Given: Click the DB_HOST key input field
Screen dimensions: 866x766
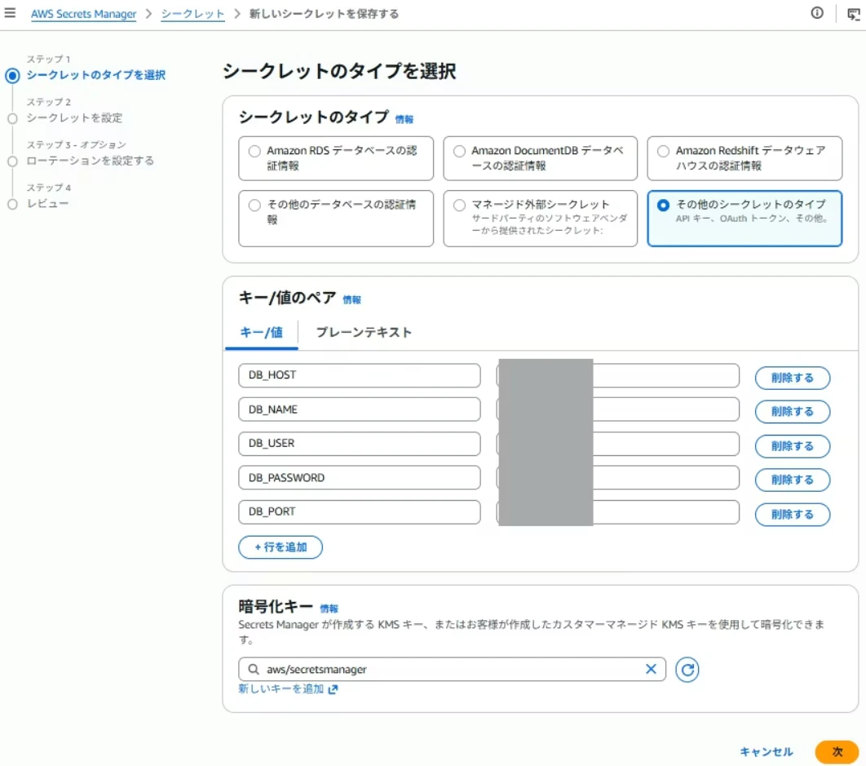Looking at the screenshot, I should (360, 375).
